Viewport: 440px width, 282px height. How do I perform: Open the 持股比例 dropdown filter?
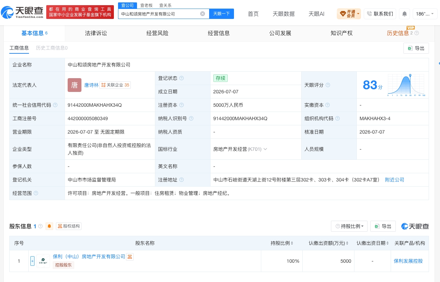349,226
